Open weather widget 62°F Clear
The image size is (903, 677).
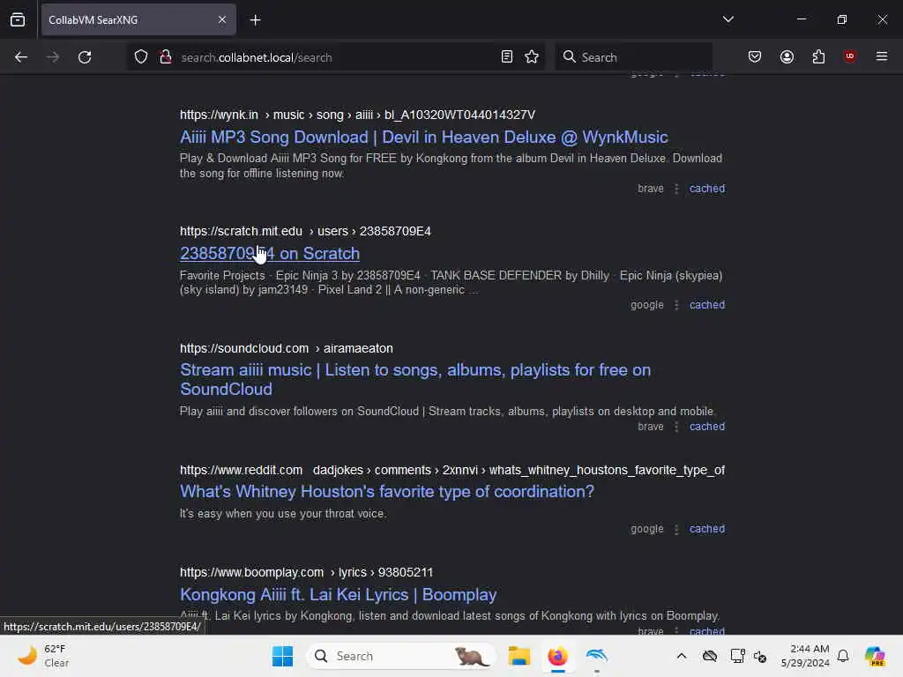(43, 656)
